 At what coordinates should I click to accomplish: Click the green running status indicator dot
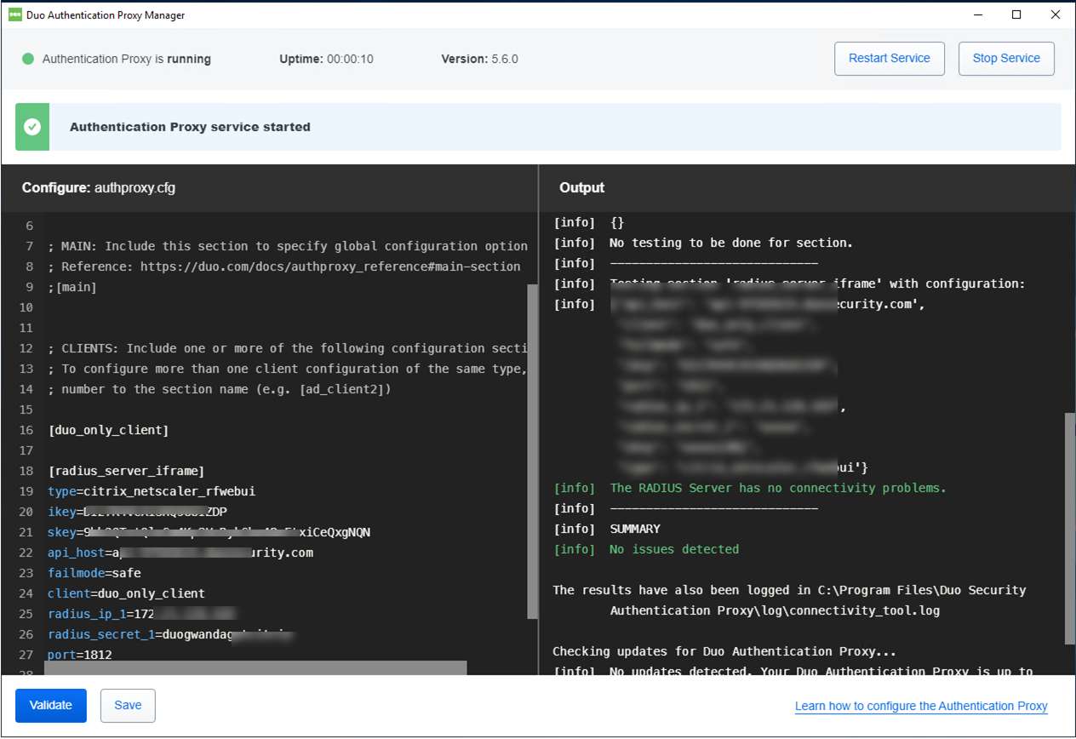pos(28,59)
